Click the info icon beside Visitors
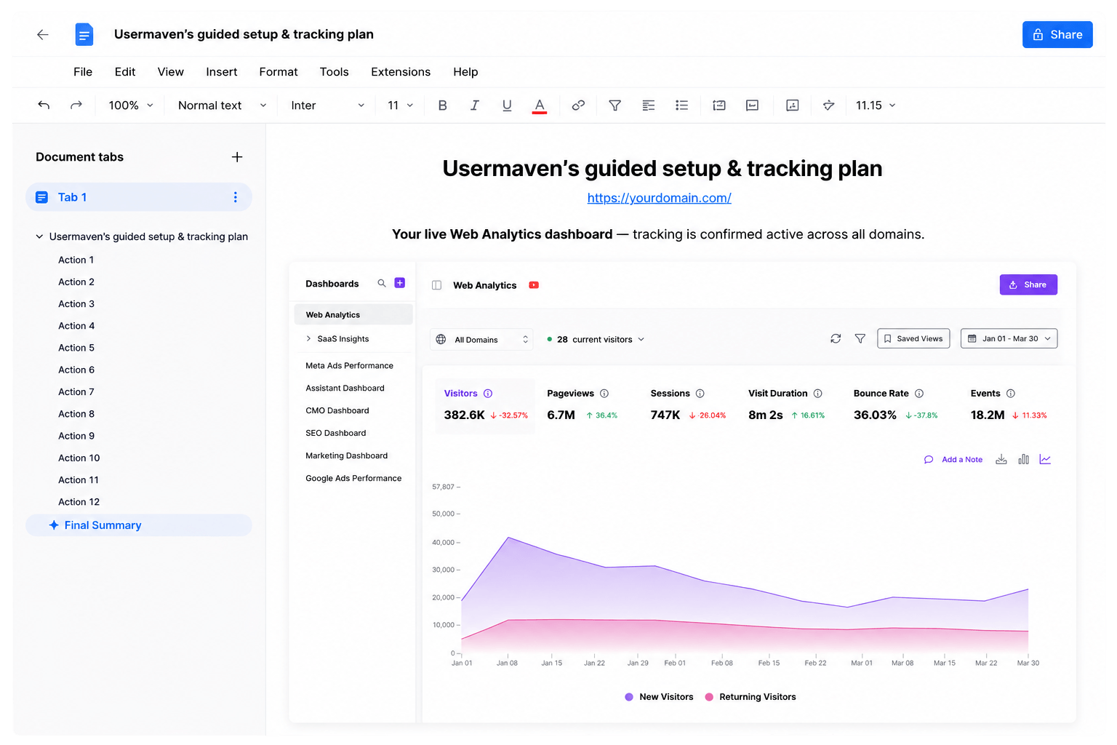Viewport: 1117px width, 745px height. (x=488, y=394)
